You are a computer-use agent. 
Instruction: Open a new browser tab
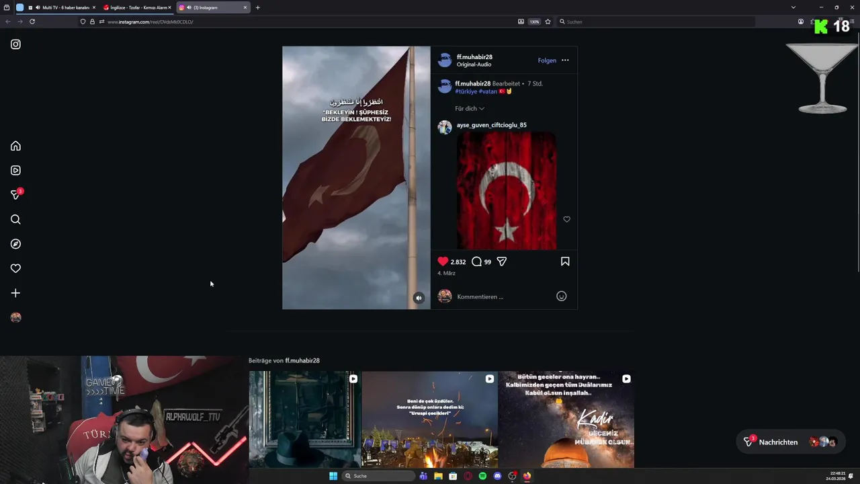[257, 7]
